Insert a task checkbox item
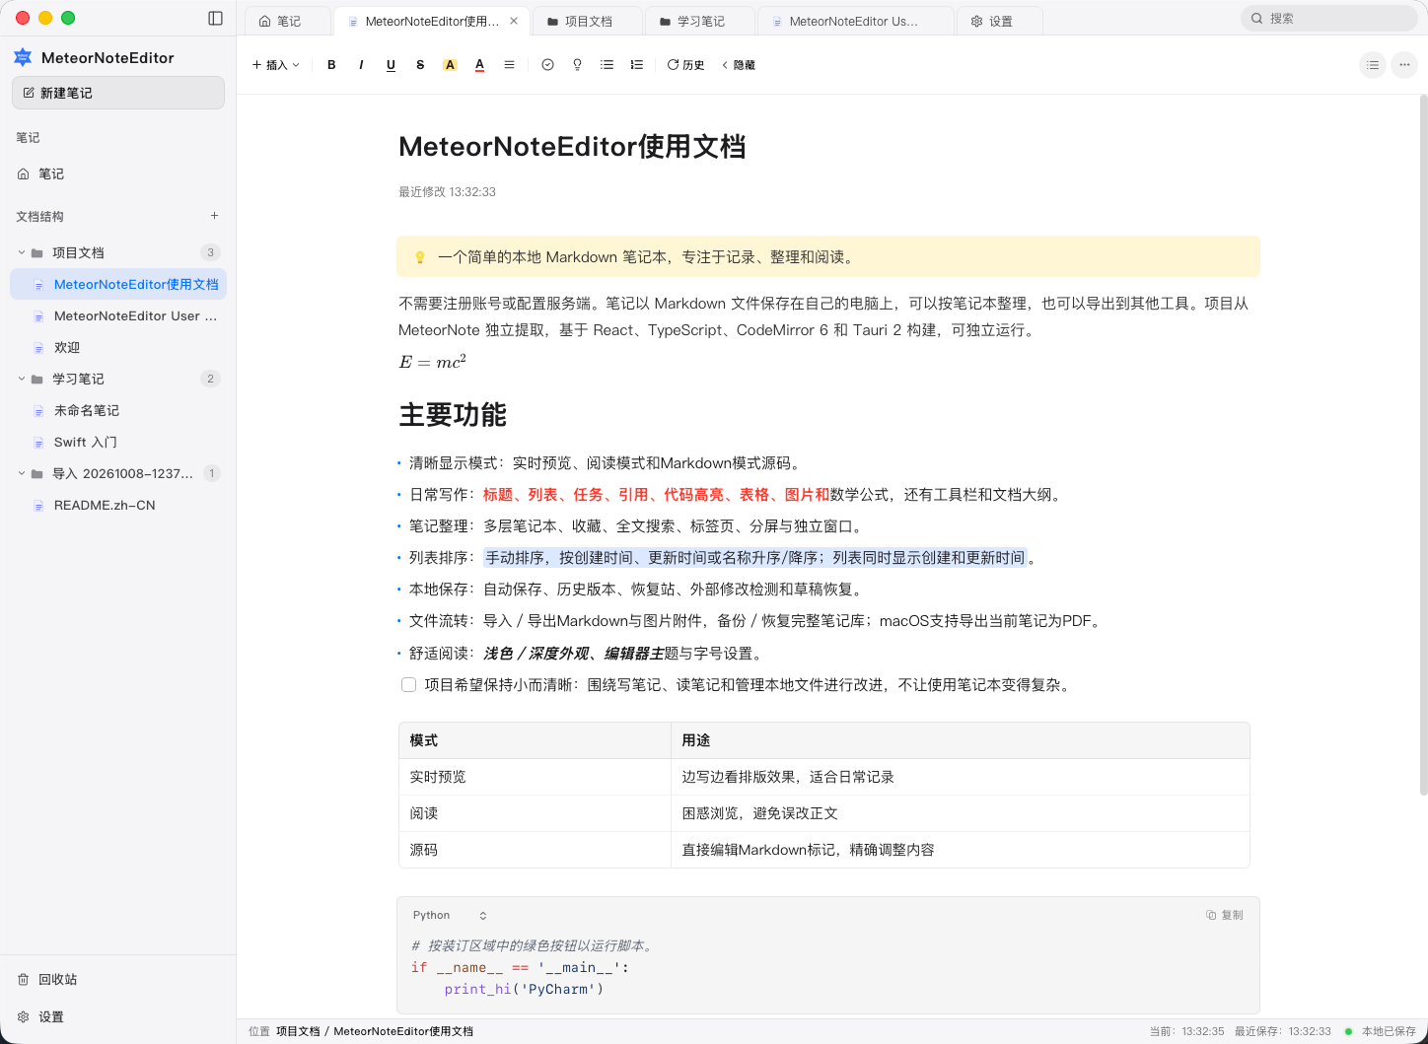The height and width of the screenshot is (1044, 1428). pyautogui.click(x=547, y=65)
